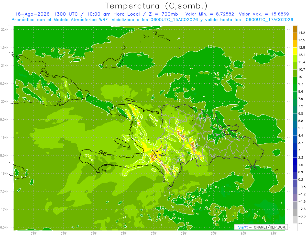Pick legend swatch between 11.4 and 10.7
Screen dimensions: 307x237
tap(295, 66)
